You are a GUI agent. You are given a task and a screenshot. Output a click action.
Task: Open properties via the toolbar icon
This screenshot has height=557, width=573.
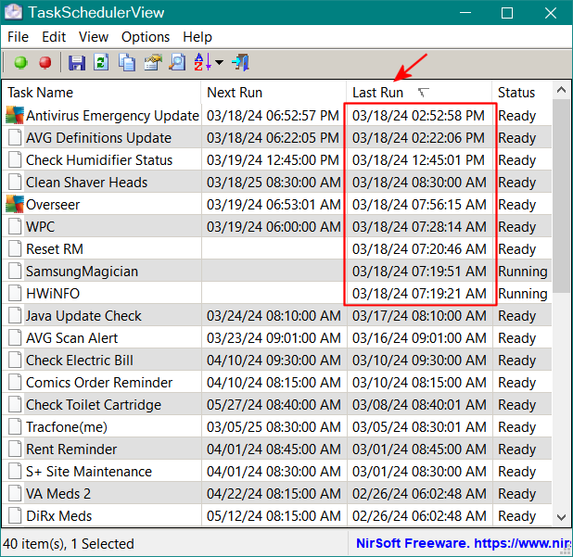[151, 63]
